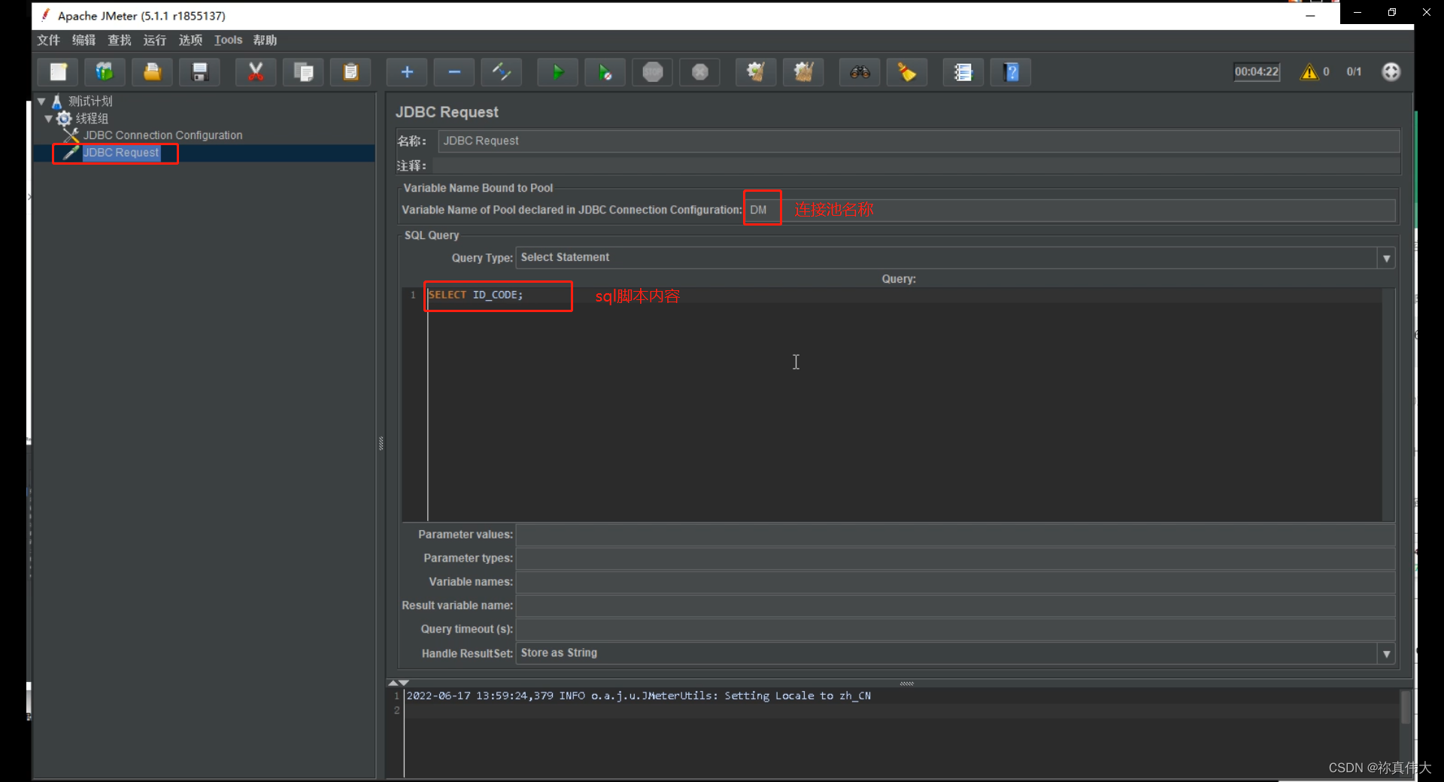Select JDBC Connection Configuration in the tree
1444x782 pixels.
point(162,135)
